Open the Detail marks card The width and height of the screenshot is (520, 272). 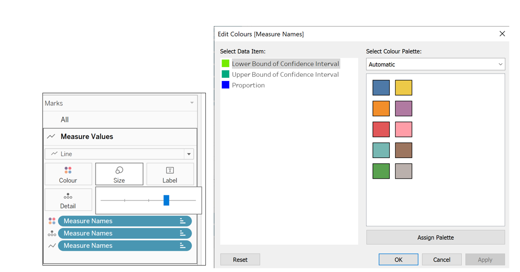[68, 200]
